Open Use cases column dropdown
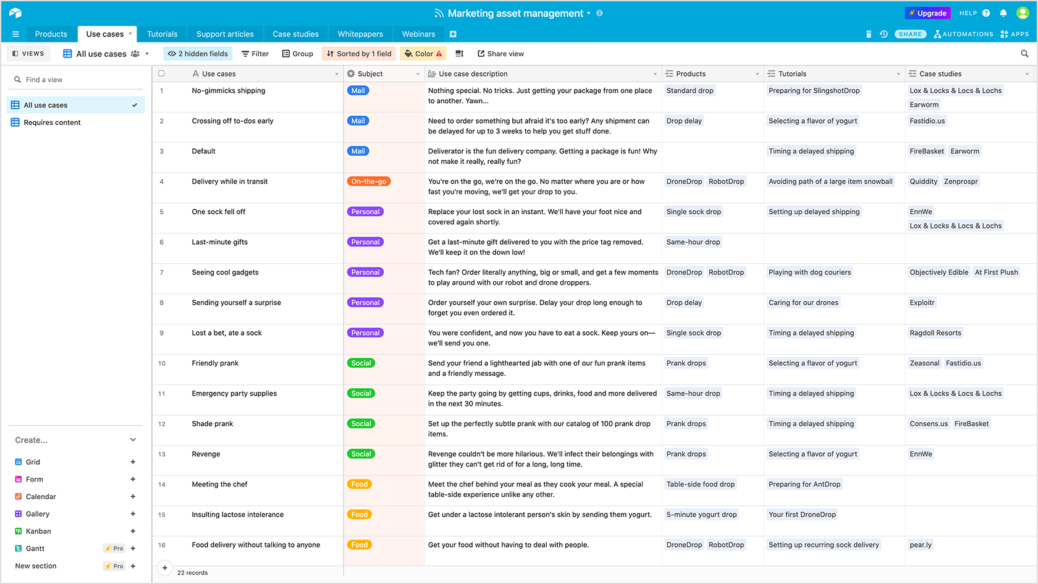Viewport: 1038px width, 584px height. (x=337, y=74)
